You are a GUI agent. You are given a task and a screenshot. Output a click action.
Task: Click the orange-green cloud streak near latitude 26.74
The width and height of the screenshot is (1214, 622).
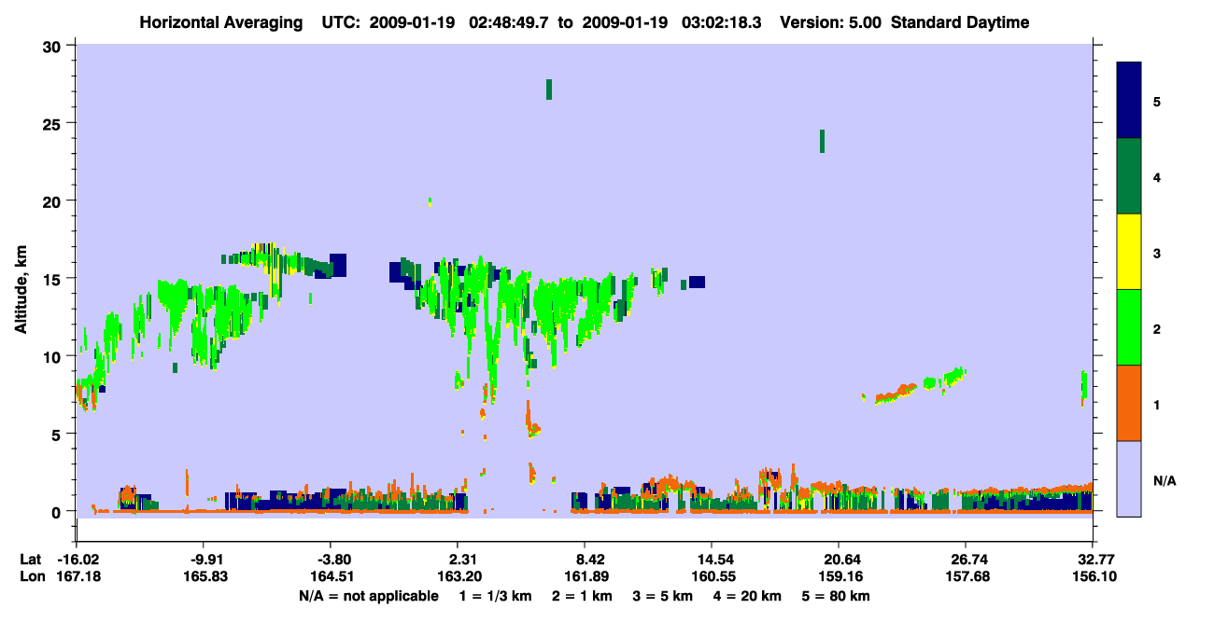coord(913,385)
